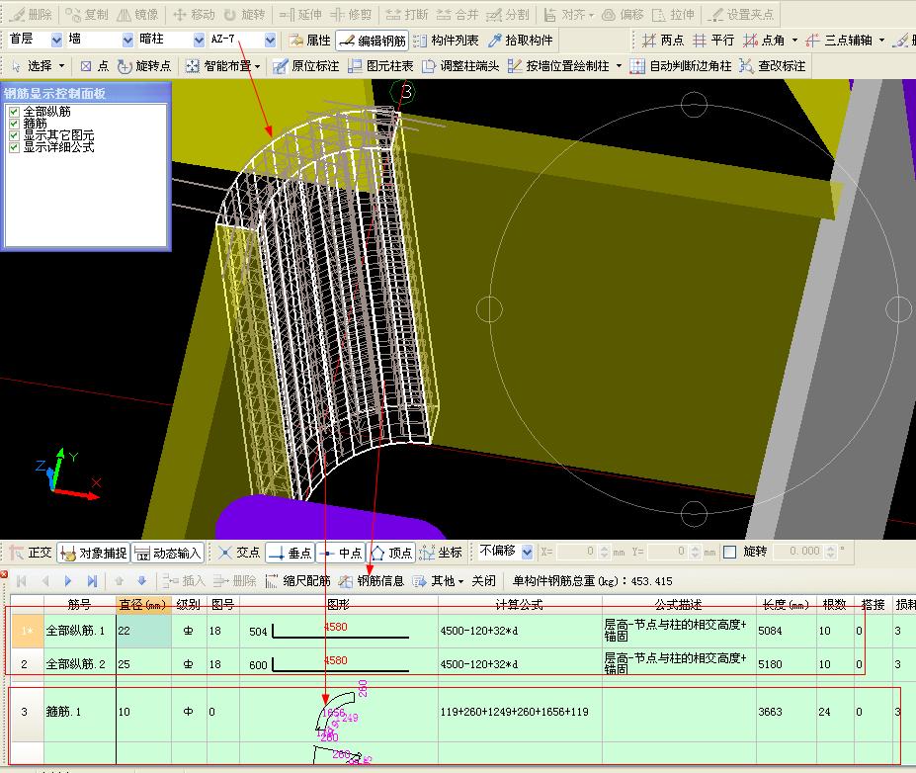Toggle 显示详细公式 checkbox
This screenshot has height=773, width=916.
(15, 147)
